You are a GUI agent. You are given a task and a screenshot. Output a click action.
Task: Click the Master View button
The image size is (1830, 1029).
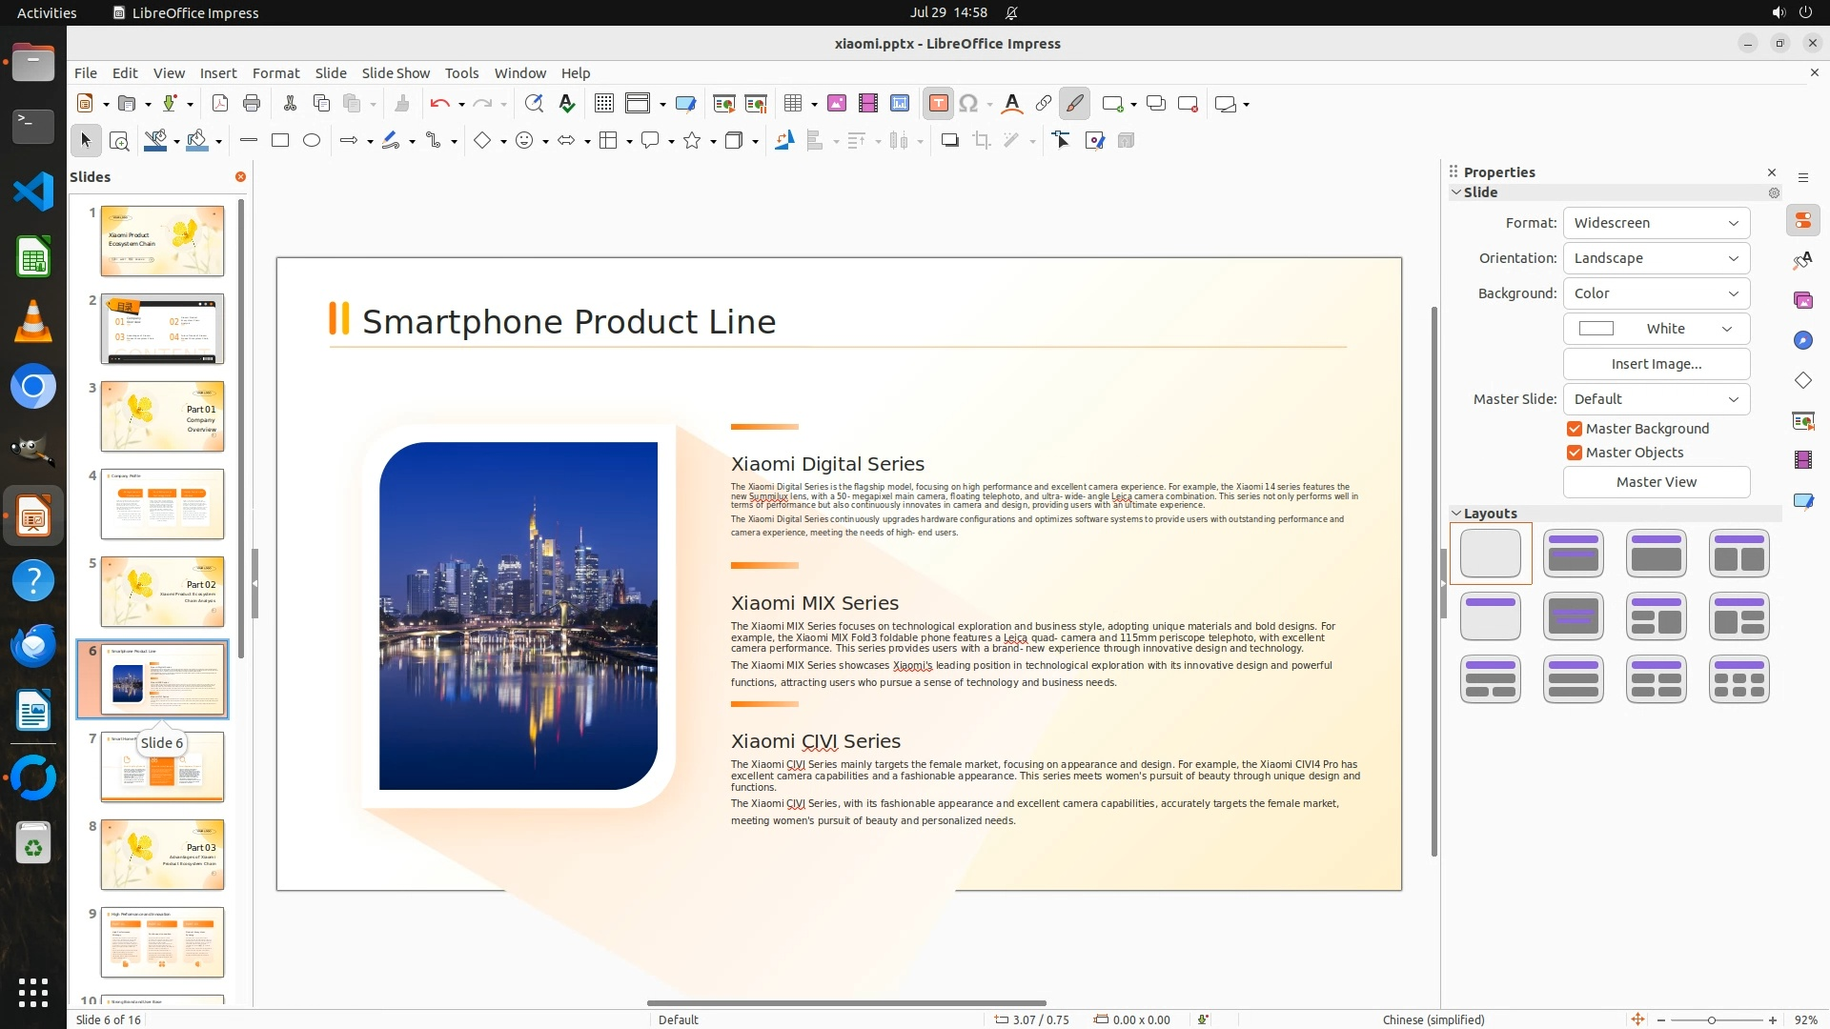[1656, 482]
